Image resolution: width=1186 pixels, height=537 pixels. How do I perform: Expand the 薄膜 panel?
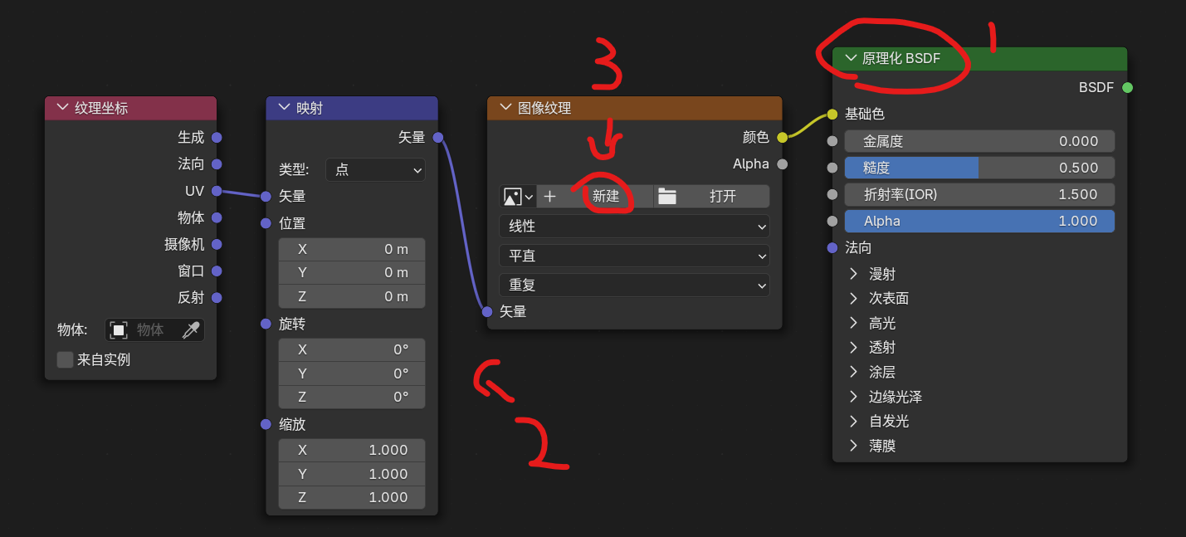(x=853, y=446)
